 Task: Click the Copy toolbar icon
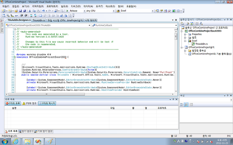coord(34,11)
